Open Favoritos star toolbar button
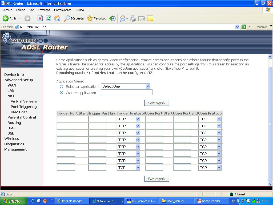The height and width of the screenshot is (205, 273). (96, 18)
